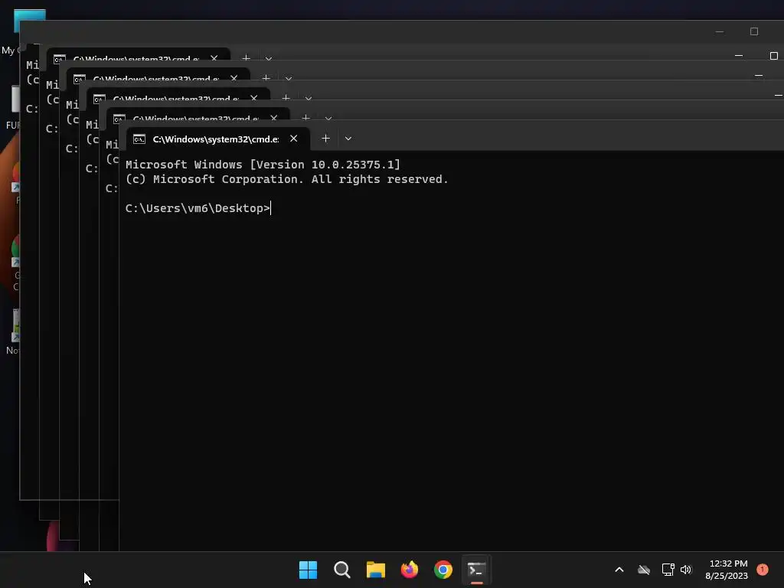784x588 pixels.
Task: Add a tab in the third terminal window from the front
Action: coord(286,98)
